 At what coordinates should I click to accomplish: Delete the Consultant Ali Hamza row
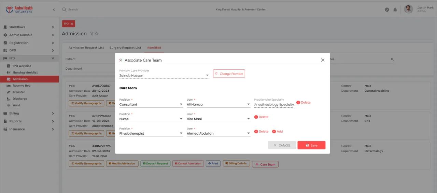[x=303, y=102]
